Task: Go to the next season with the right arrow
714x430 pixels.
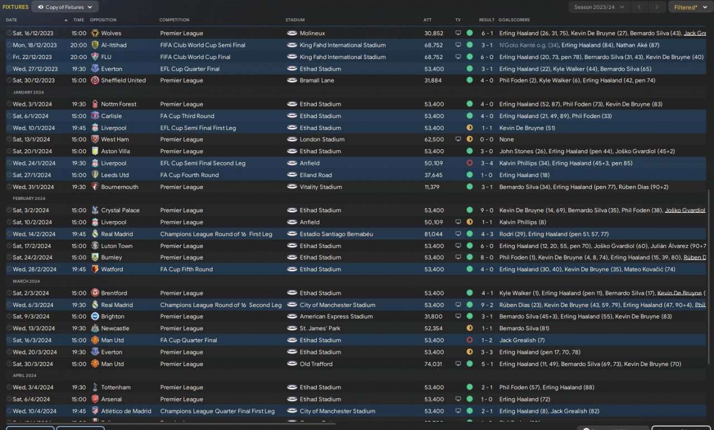Action: point(657,7)
